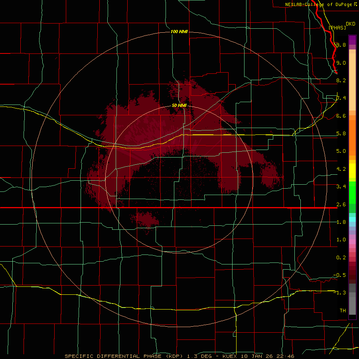The image size is (359, 359).
Task: Click the 6.6 value on the scale
Action: [341, 116]
